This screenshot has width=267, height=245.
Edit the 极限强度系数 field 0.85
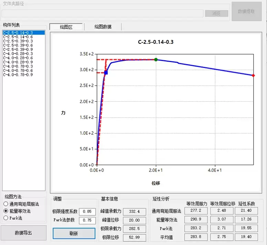[87, 212]
